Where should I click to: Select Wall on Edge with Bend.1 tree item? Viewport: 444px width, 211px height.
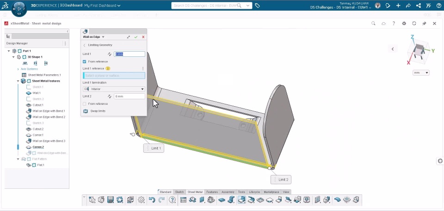tap(46, 111)
